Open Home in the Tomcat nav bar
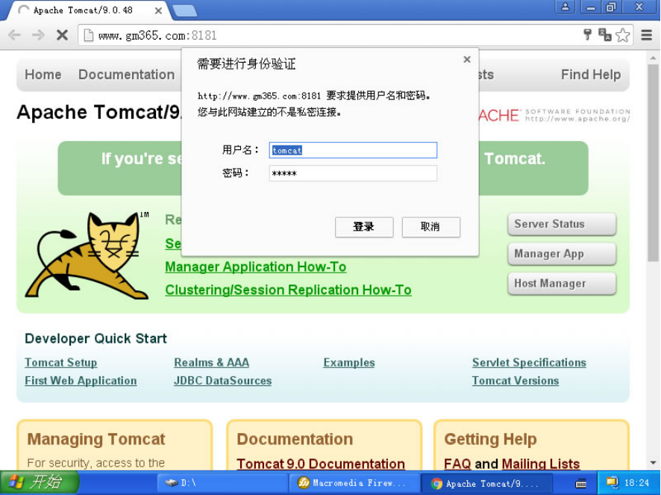The height and width of the screenshot is (495, 661). click(43, 75)
